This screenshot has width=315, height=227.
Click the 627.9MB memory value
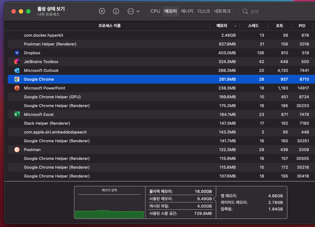pos(227,44)
